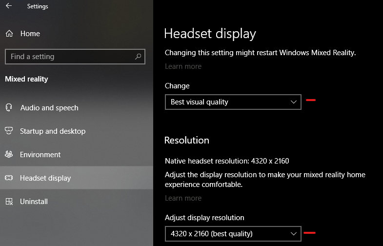The image size is (383, 246).
Task: Click the Audio and speech headset icon
Action: [9, 107]
